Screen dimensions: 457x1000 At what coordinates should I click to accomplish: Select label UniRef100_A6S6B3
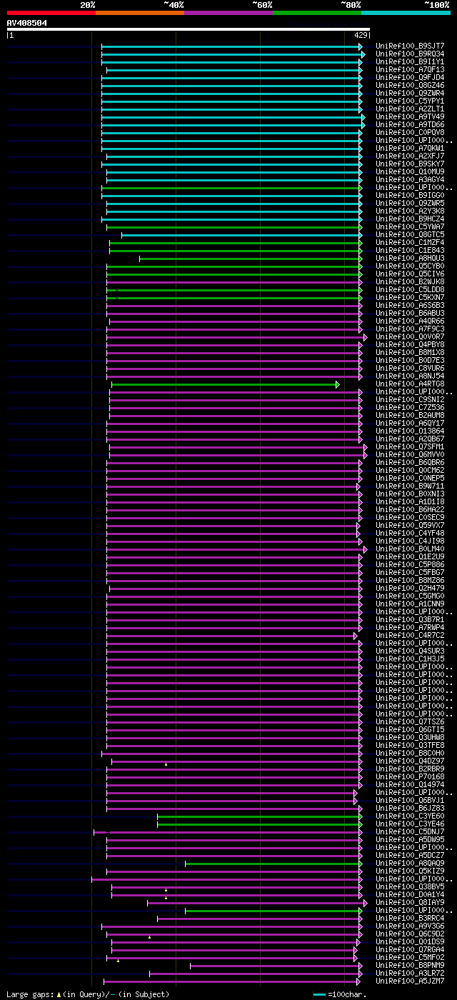[x=410, y=305]
